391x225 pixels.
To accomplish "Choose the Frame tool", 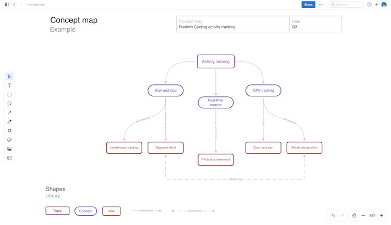I will (9, 131).
